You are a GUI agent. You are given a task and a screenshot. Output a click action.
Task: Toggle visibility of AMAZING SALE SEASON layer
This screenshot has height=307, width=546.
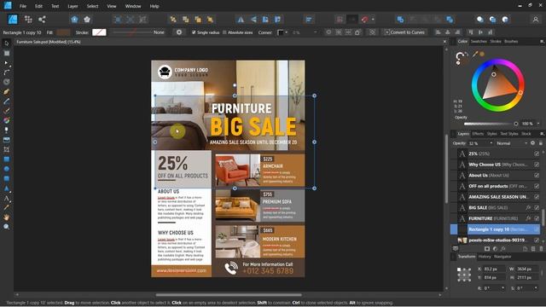[537, 197]
